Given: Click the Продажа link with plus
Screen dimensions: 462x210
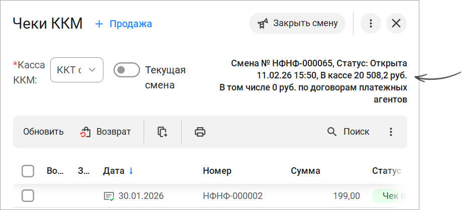Looking at the screenshot, I should point(124,24).
